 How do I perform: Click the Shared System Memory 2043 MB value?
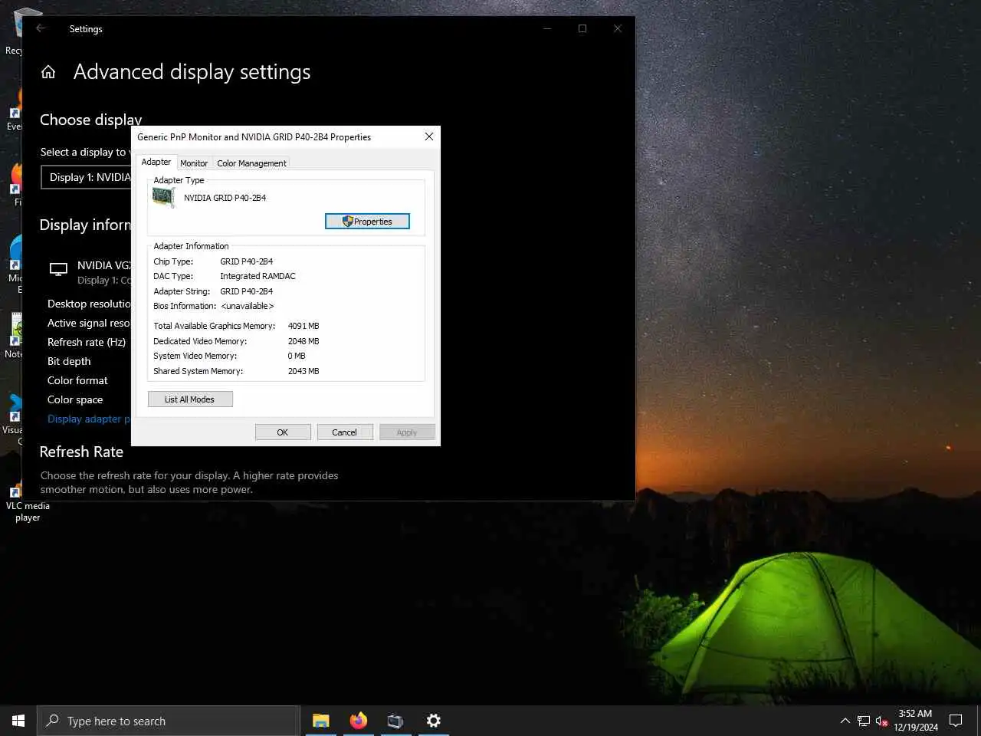point(303,371)
